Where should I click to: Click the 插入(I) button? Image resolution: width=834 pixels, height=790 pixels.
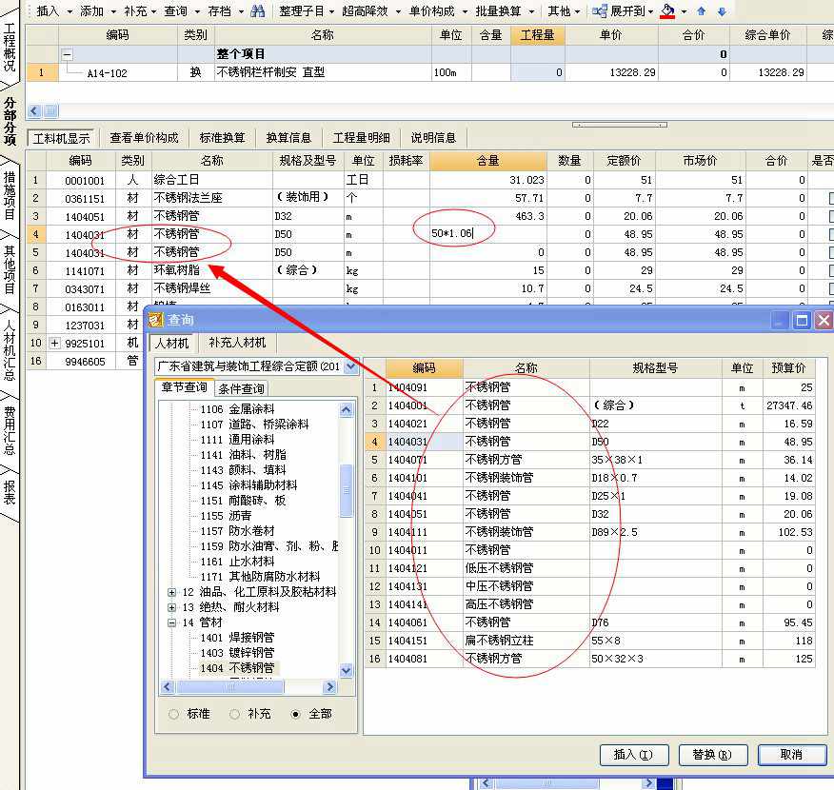coord(633,755)
